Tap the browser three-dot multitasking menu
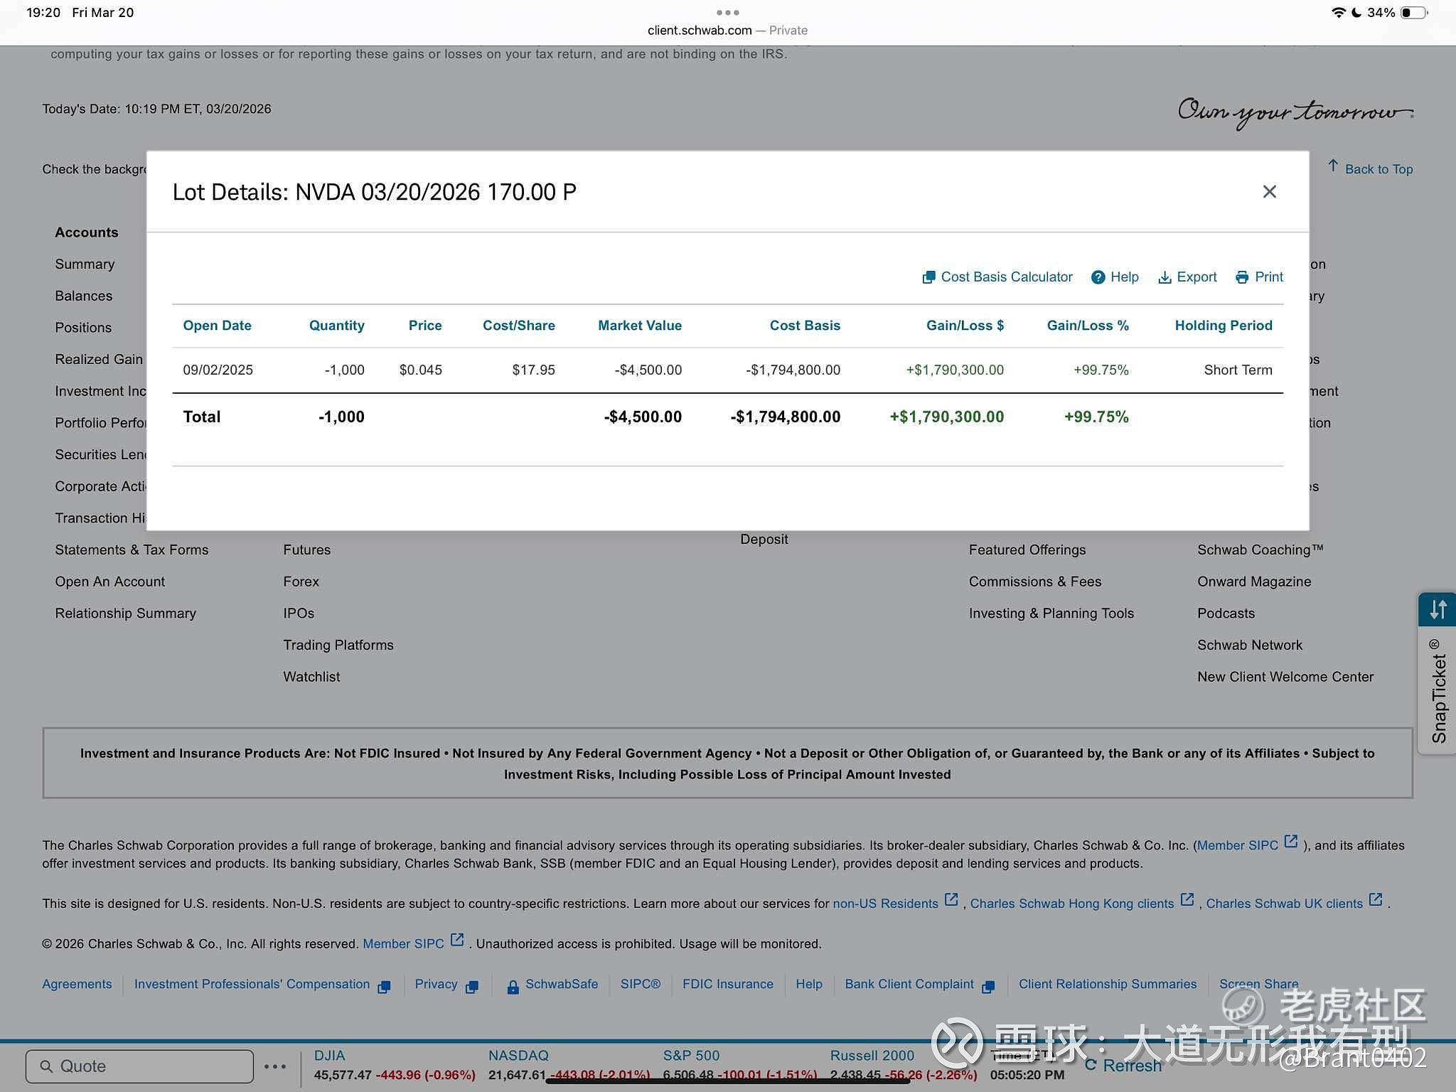This screenshot has width=1456, height=1092. point(727,12)
